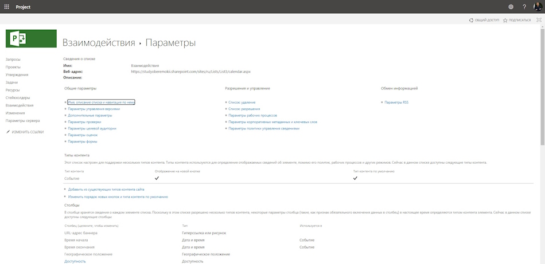This screenshot has width=545, height=264.
Task: Click the Project site logo
Action: coord(31,38)
